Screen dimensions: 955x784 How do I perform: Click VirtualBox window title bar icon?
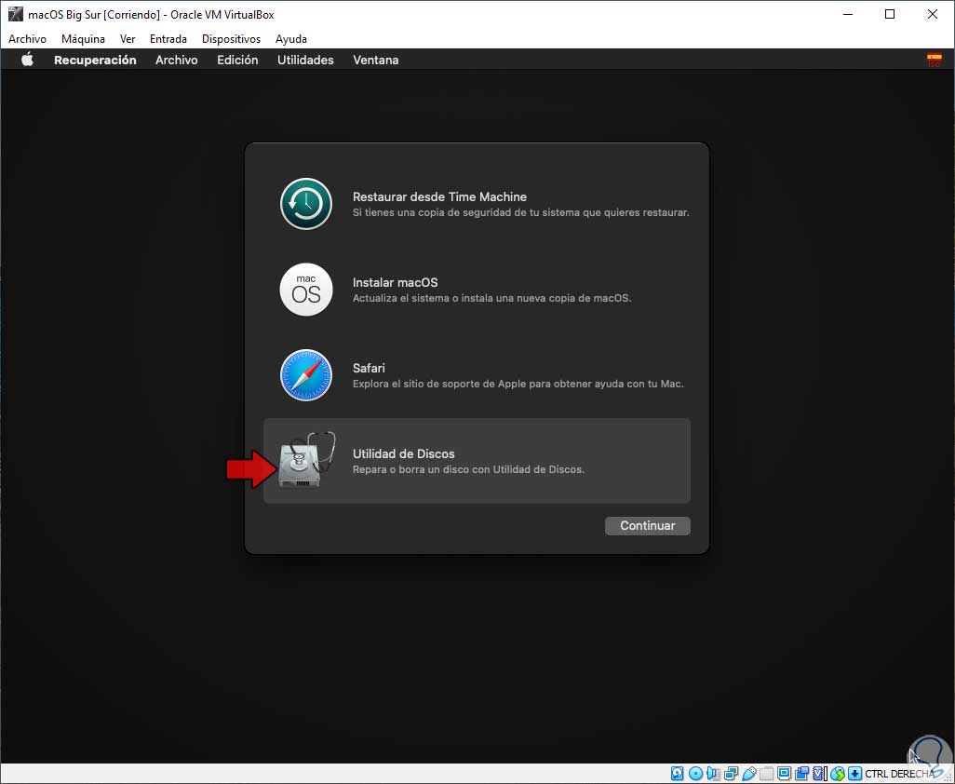click(x=15, y=14)
